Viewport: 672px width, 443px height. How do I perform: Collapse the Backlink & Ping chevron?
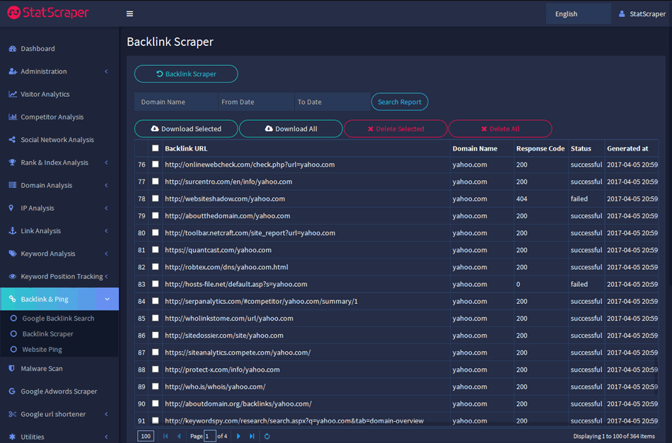pos(107,299)
